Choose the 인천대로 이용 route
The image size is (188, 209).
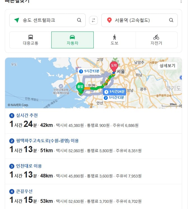click(93, 171)
